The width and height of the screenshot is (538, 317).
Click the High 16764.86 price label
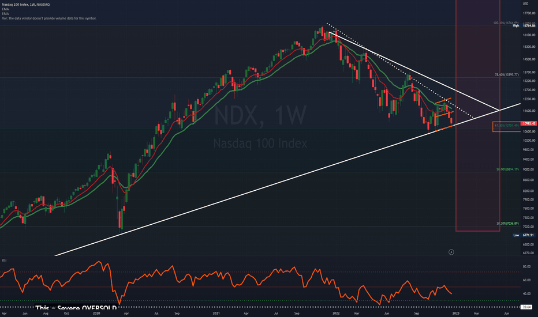coord(524,26)
